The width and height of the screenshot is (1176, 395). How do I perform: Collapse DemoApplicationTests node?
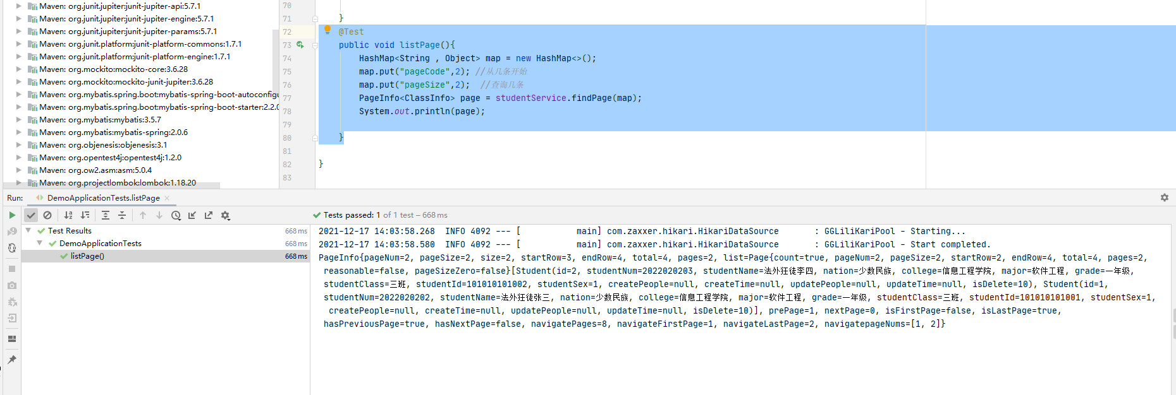tap(40, 243)
